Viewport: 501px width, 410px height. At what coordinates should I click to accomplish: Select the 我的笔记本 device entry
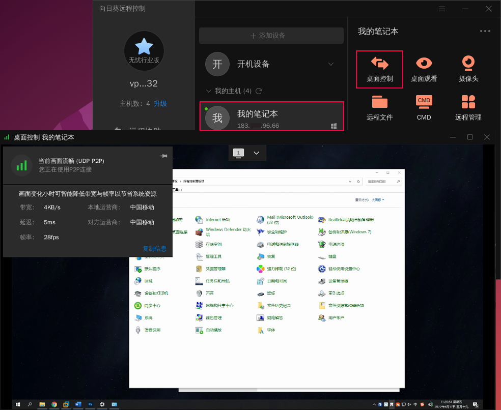pos(271,116)
